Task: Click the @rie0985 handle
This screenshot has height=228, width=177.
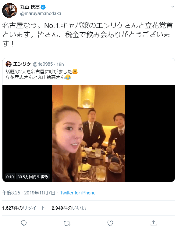Action: (x=43, y=64)
